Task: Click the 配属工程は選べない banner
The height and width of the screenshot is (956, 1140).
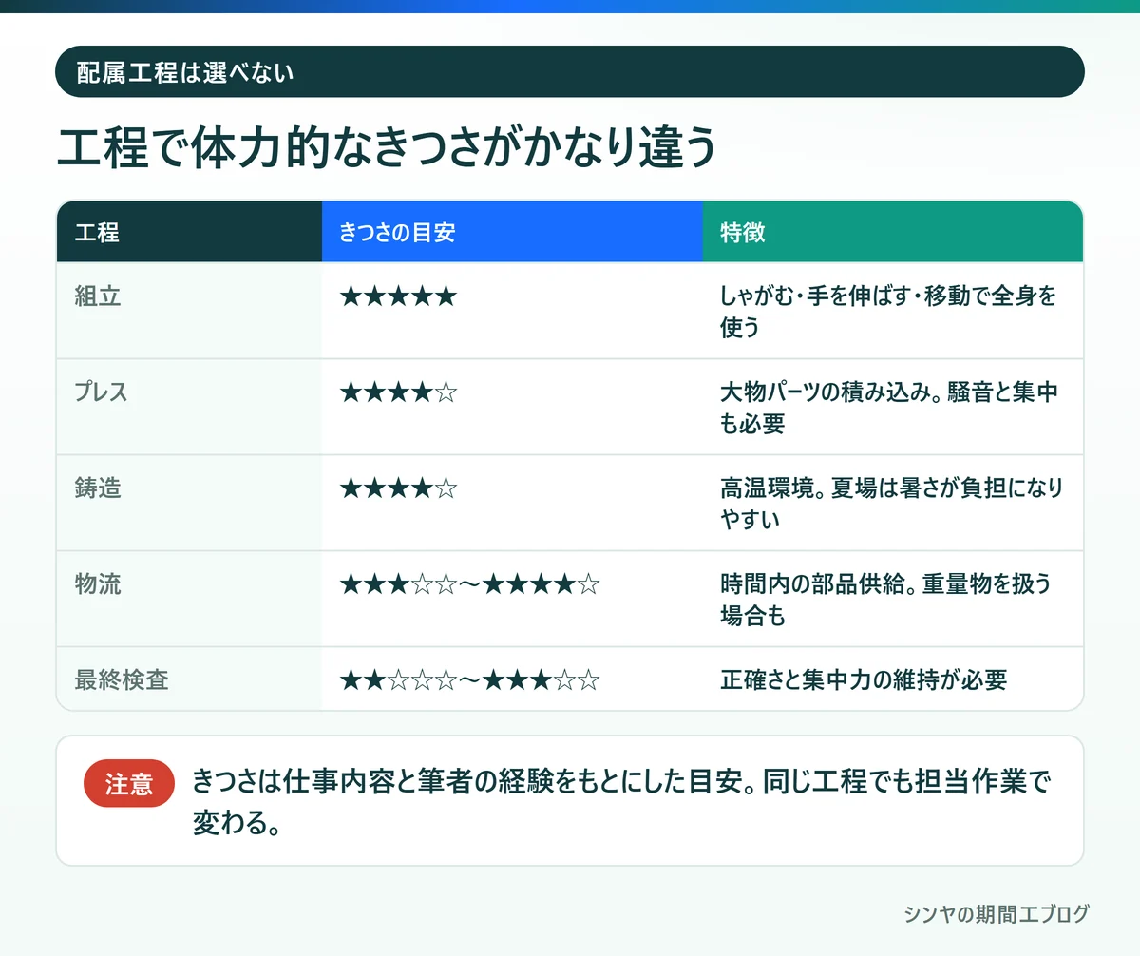Action: pos(570,71)
